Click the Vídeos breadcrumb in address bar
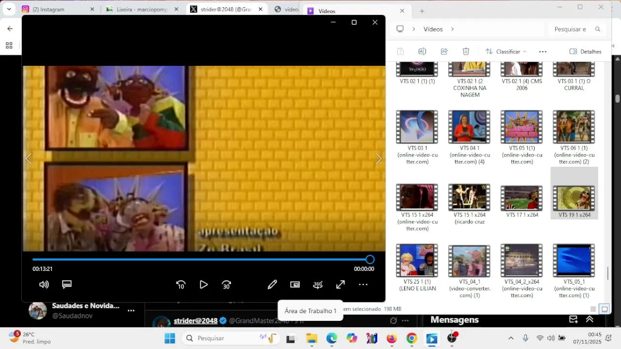621x349 pixels. [433, 29]
